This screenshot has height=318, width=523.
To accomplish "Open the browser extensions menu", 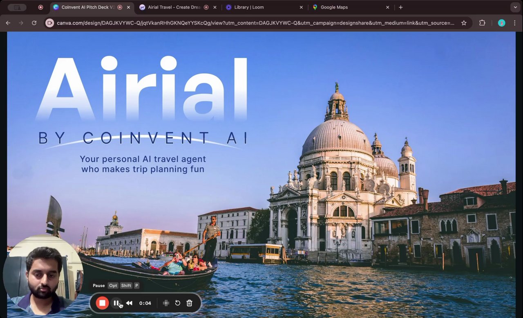I will (x=482, y=23).
